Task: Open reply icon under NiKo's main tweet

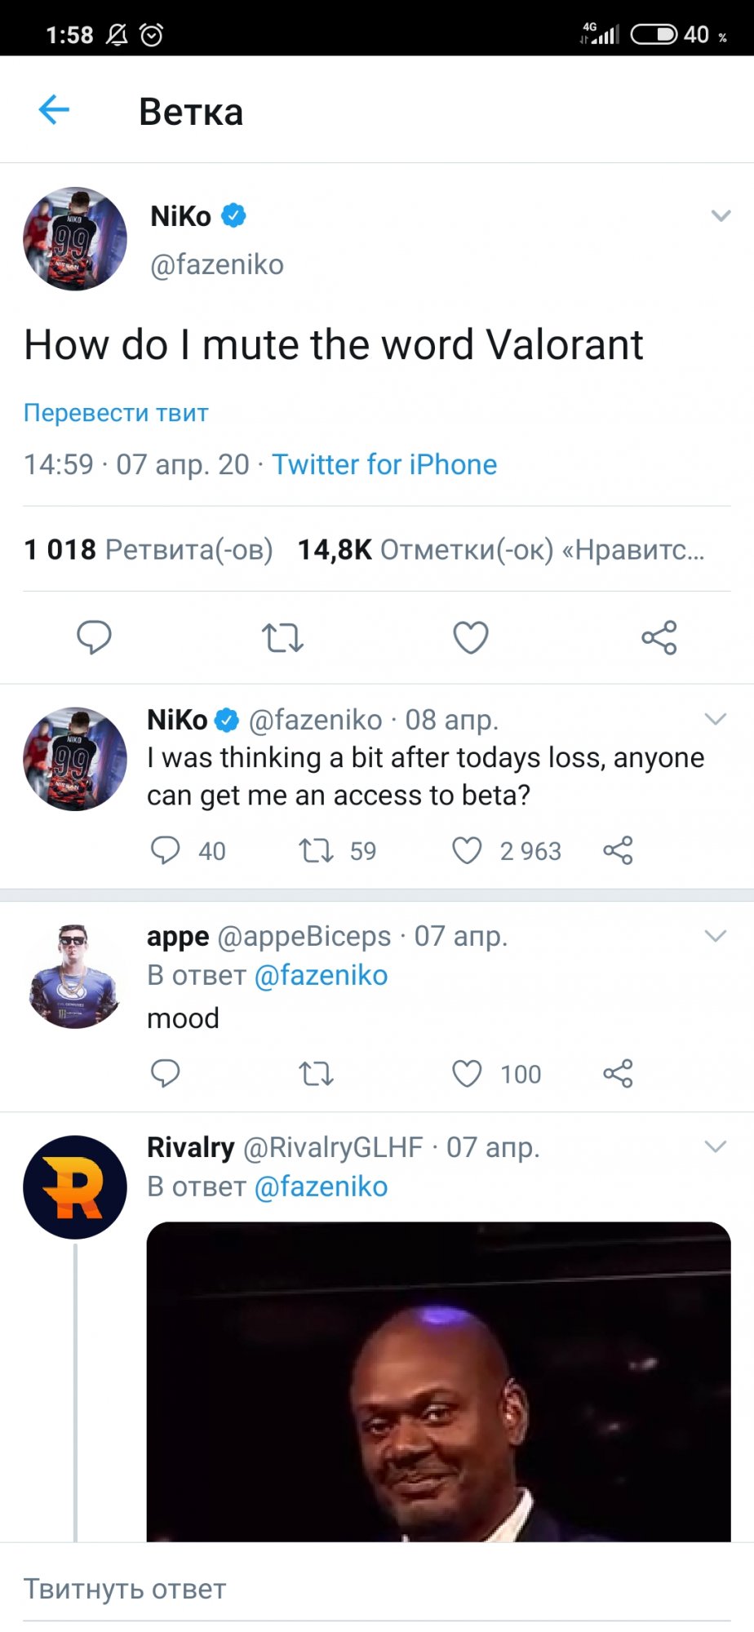Action: pos(94,639)
